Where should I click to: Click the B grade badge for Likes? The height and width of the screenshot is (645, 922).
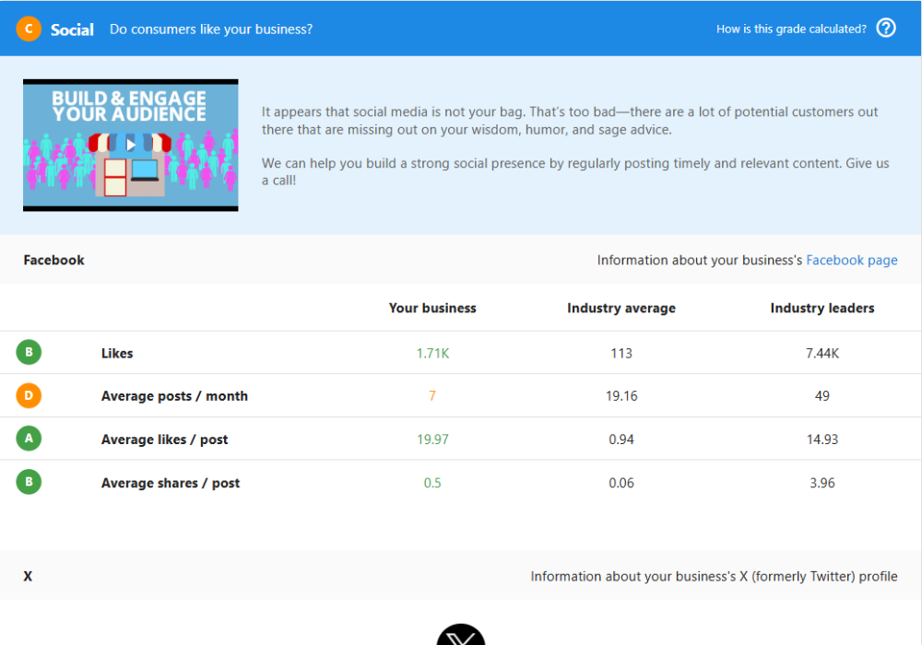[x=29, y=352]
